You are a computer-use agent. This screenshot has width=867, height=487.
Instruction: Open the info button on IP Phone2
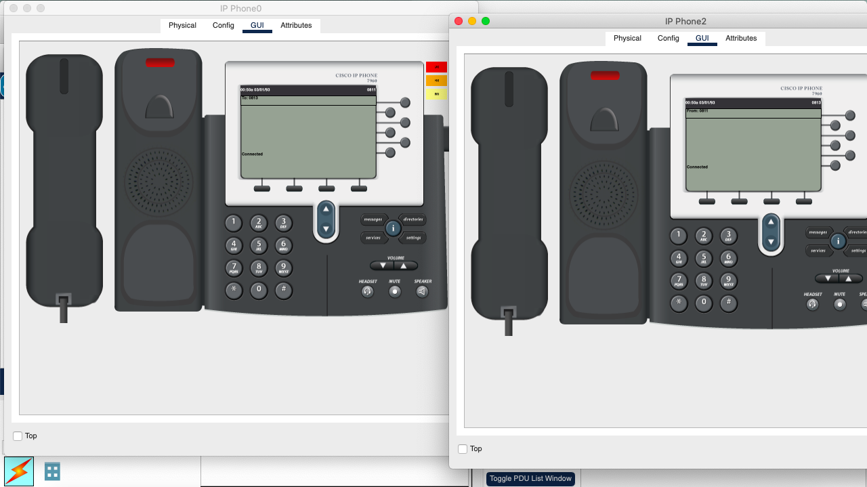pyautogui.click(x=838, y=241)
